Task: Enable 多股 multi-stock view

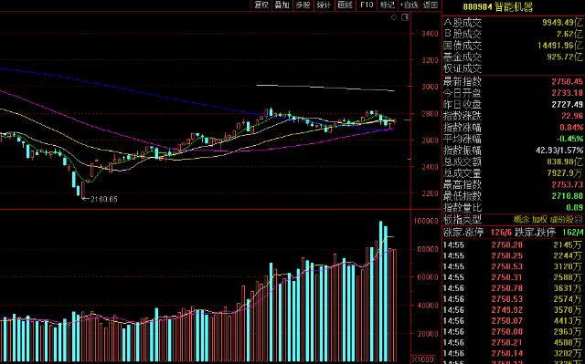Action: coord(303,5)
